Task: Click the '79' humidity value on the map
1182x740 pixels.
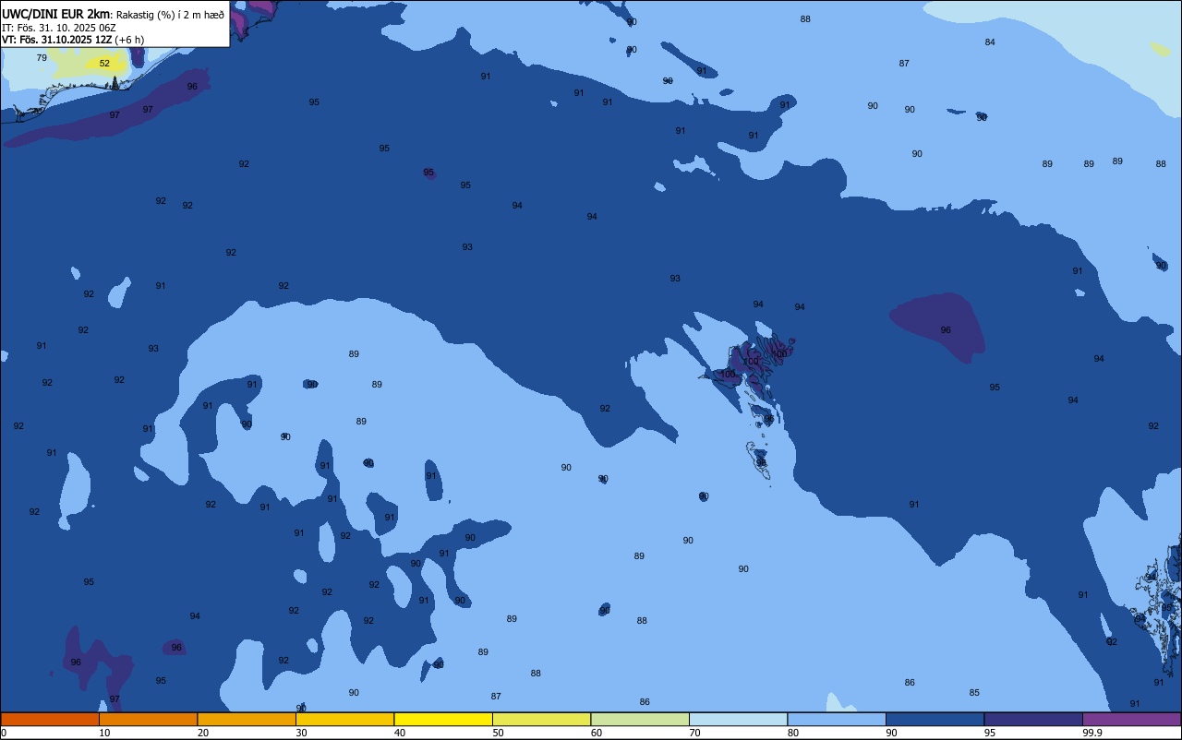Action: click(42, 57)
